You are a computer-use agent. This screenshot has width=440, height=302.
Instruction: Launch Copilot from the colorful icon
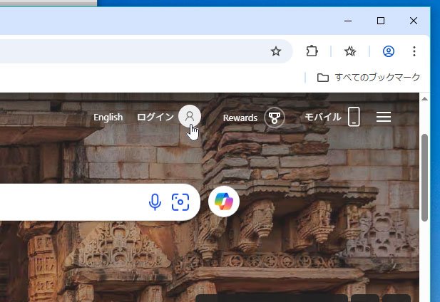click(224, 202)
